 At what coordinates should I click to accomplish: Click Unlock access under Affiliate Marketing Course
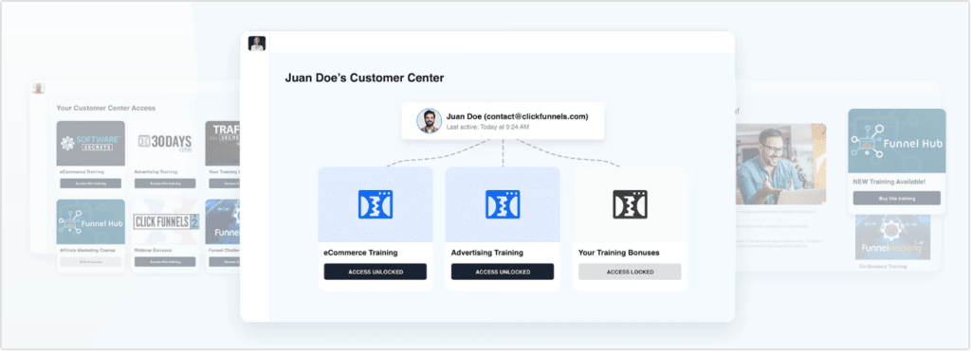[90, 262]
